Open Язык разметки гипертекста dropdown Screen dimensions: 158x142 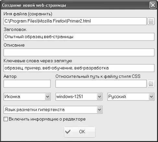click(x=99, y=110)
